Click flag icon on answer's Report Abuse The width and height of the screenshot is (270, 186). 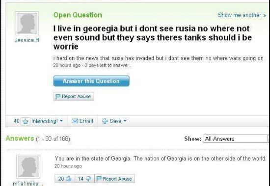99,179
